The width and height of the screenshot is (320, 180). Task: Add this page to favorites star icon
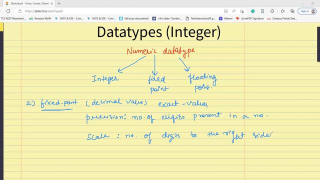tap(242, 11)
